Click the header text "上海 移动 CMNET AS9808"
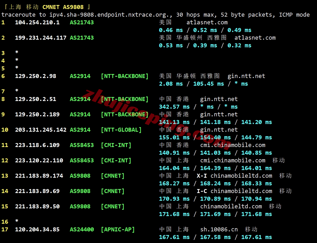Image resolution: width=317 pixels, height=243 pixels. coord(46,7)
